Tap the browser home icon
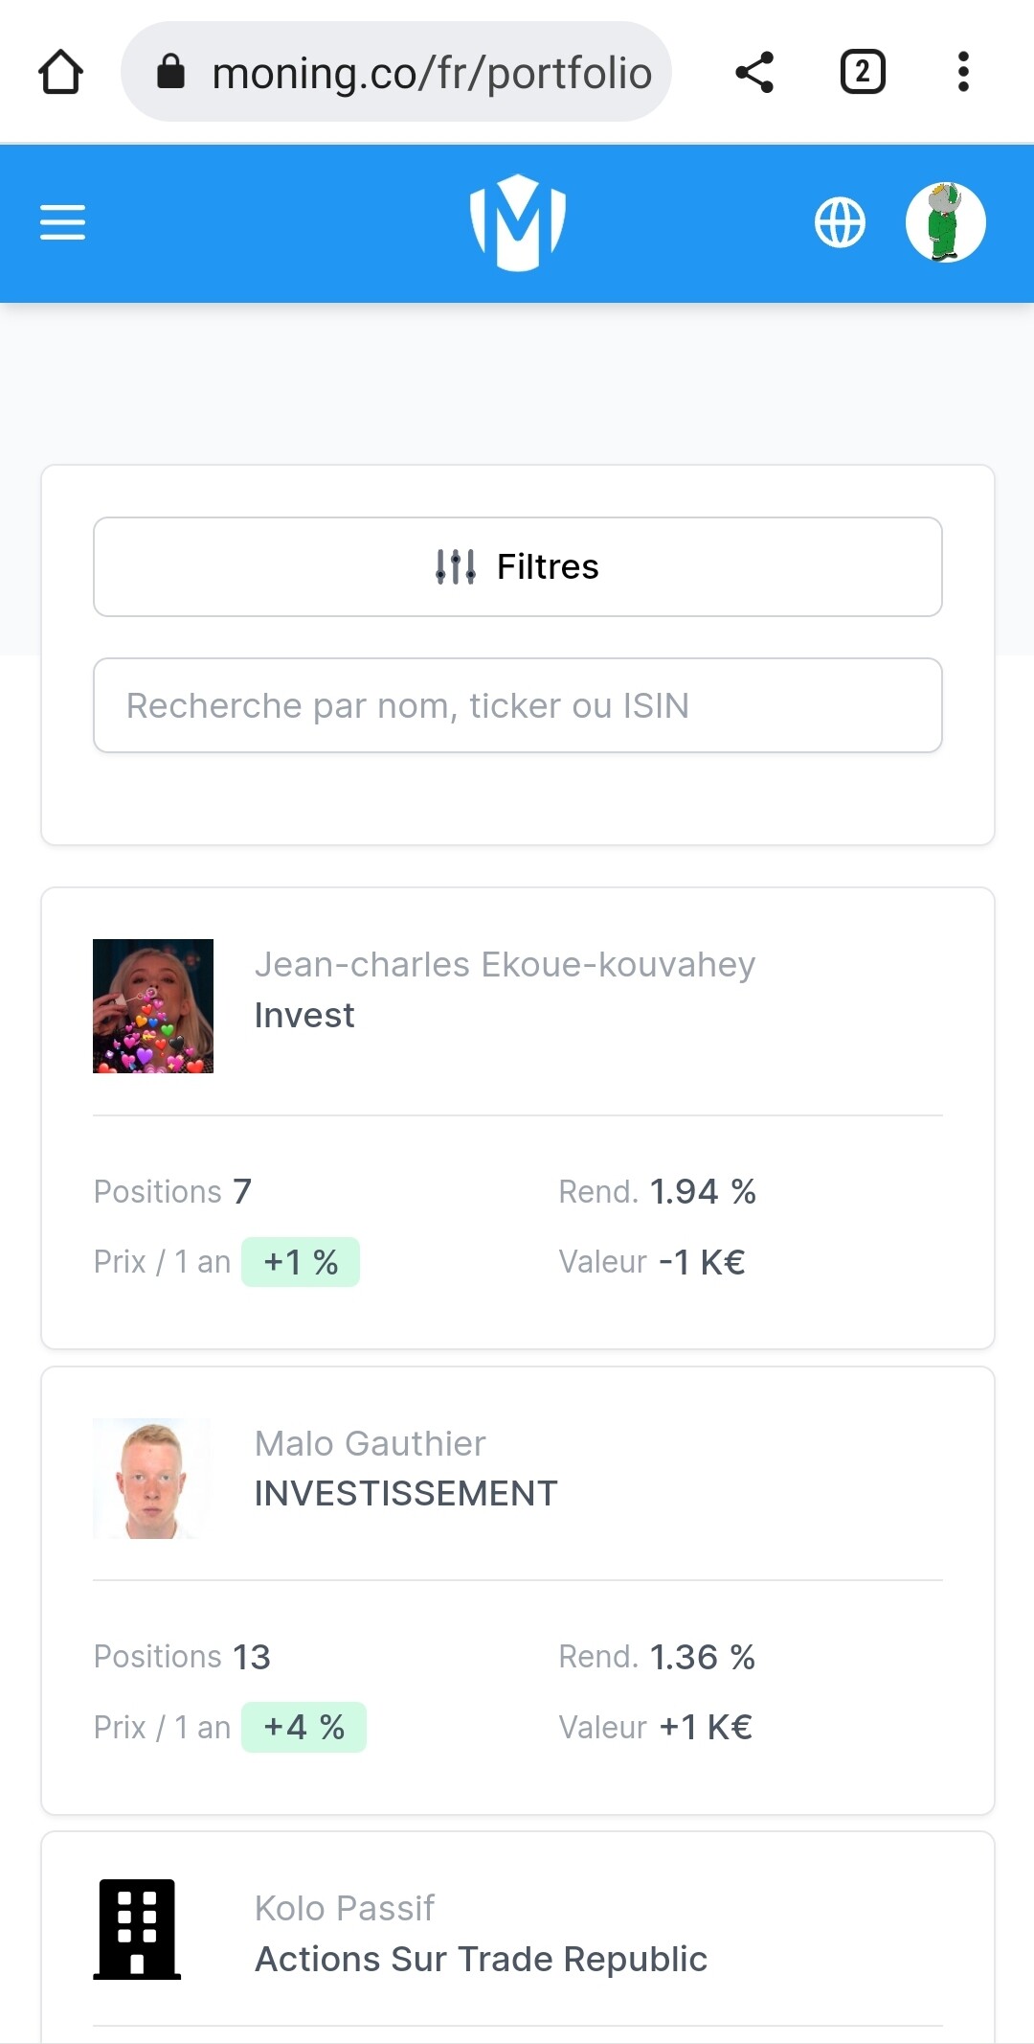This screenshot has width=1034, height=2044. (60, 73)
